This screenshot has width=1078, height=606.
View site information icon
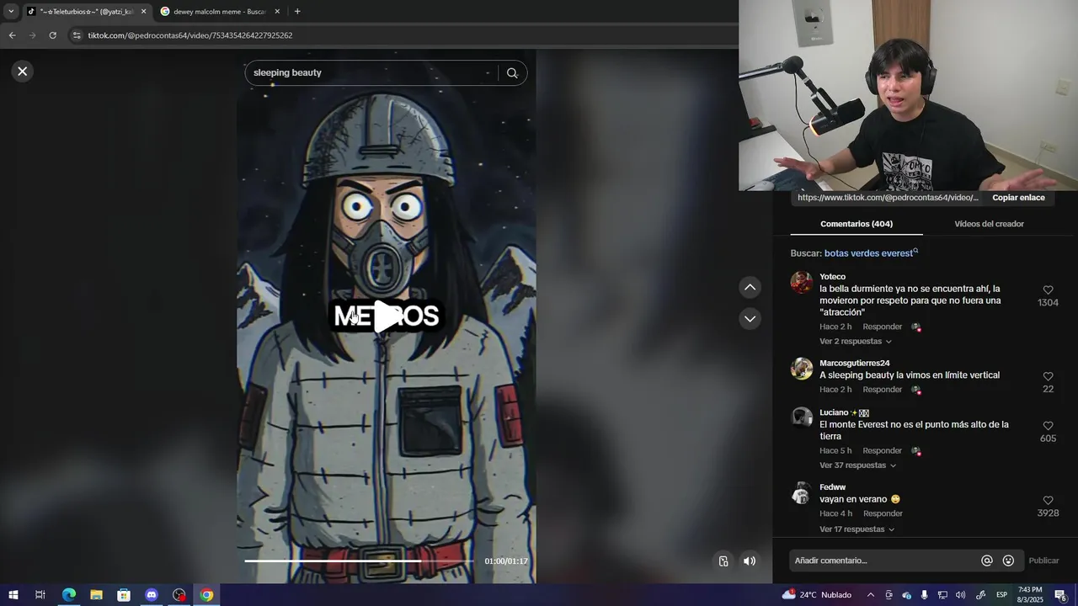pos(77,35)
